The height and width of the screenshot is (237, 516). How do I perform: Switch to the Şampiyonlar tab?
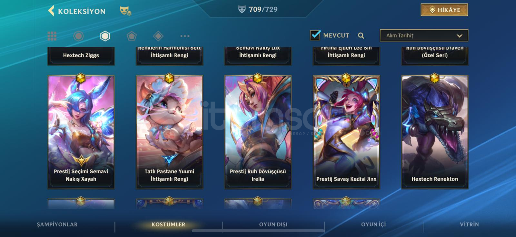57,224
